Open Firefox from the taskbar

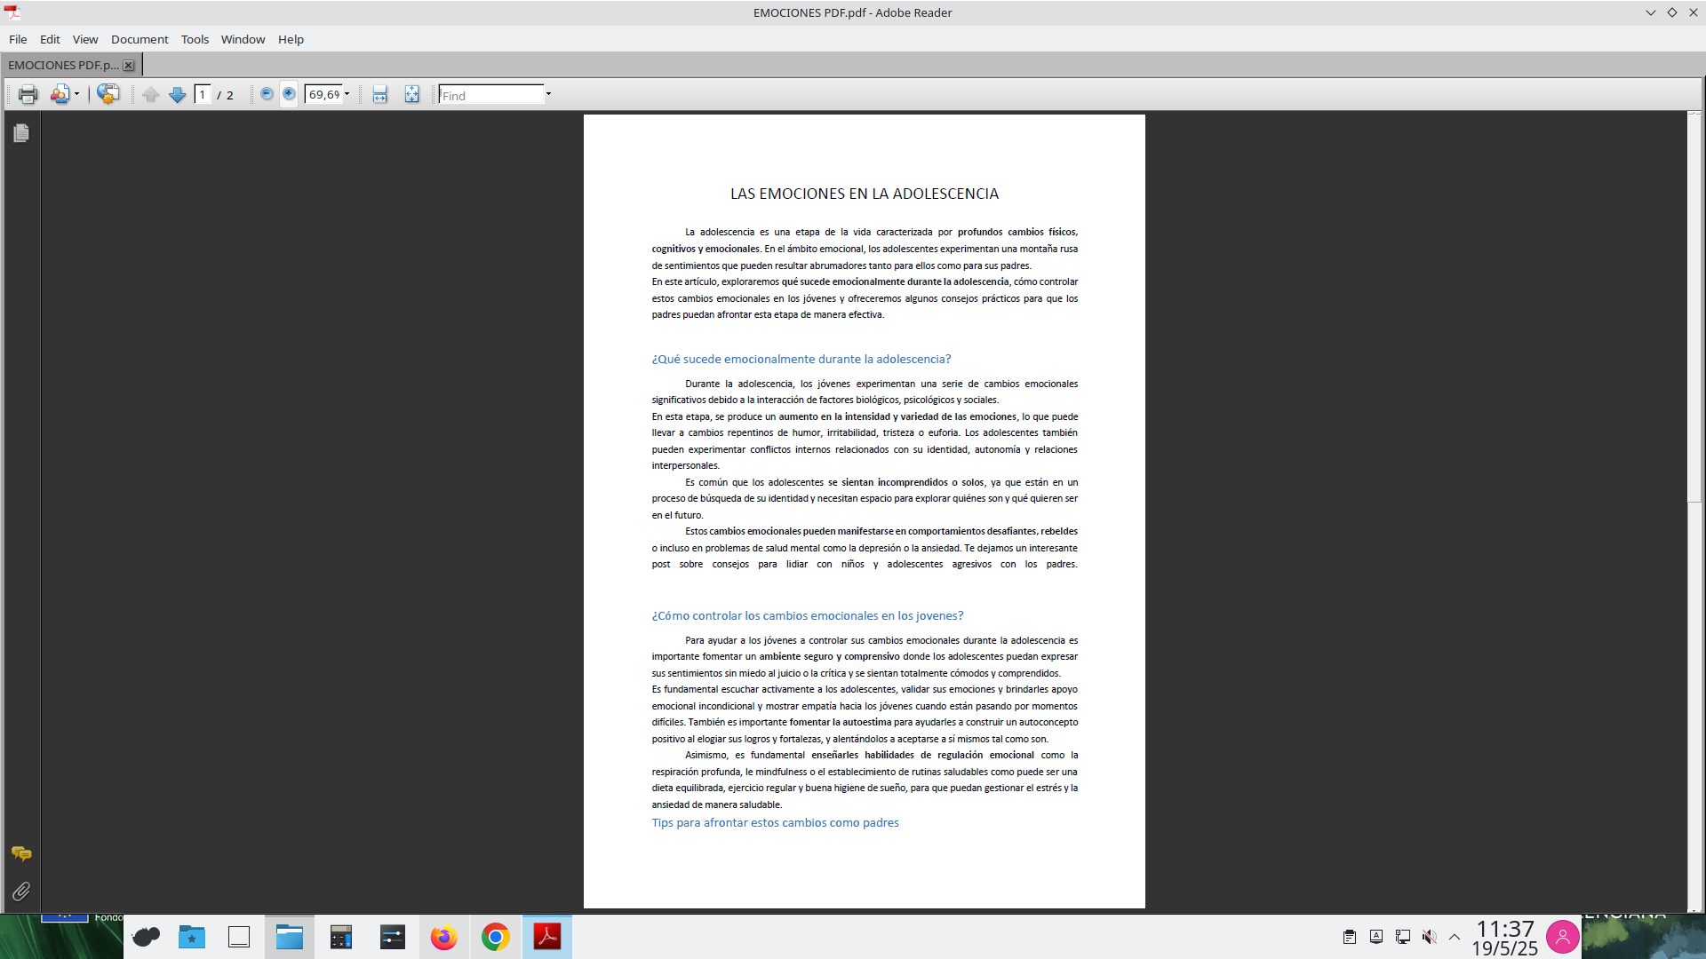click(443, 937)
